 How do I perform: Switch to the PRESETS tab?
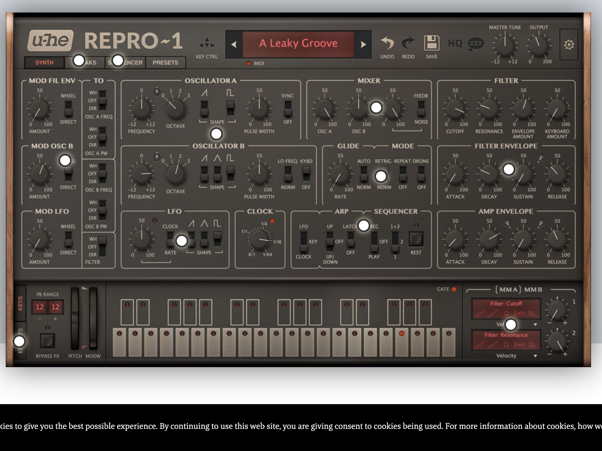tap(165, 62)
